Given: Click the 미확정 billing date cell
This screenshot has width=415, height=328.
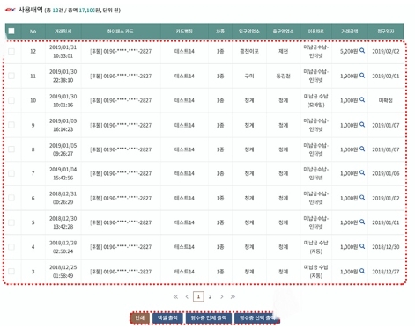Looking at the screenshot, I should 386,100.
